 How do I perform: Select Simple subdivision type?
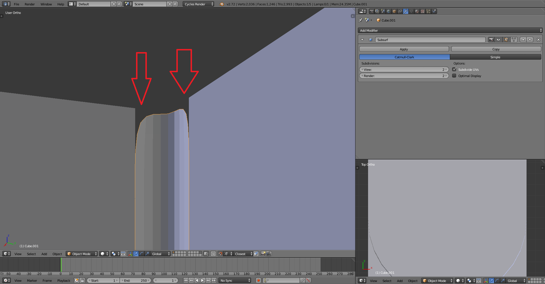(496, 57)
